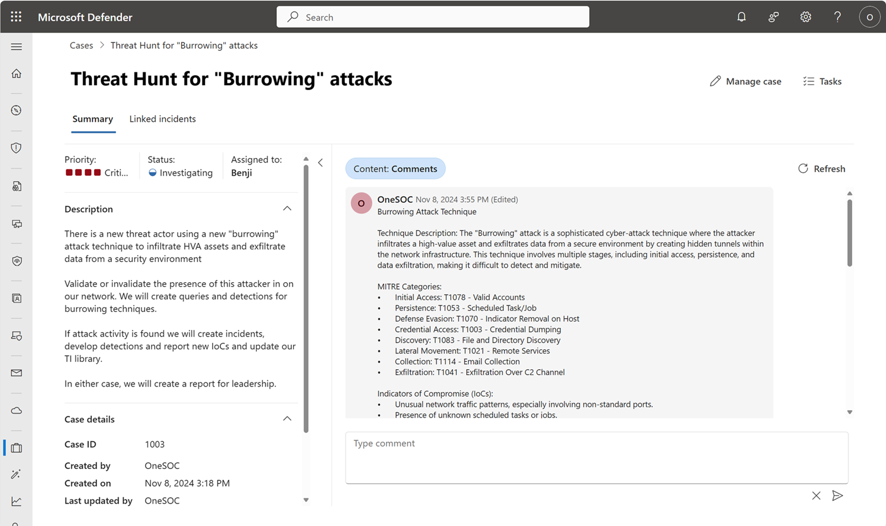Viewport: 886px width, 526px height.
Task: Open the settings gear icon
Action: [806, 17]
